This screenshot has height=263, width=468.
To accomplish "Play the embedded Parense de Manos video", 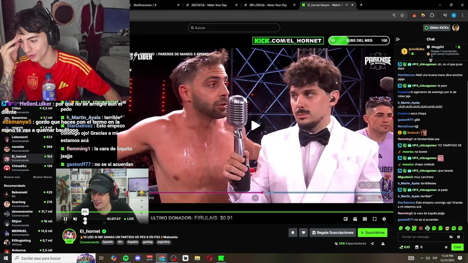I will [256, 126].
